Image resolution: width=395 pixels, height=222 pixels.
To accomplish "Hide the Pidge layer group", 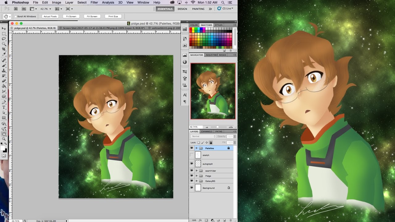I will tap(192, 176).
